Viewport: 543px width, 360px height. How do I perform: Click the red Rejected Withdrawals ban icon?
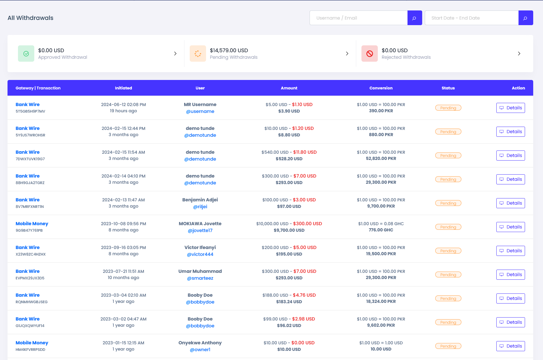point(370,54)
